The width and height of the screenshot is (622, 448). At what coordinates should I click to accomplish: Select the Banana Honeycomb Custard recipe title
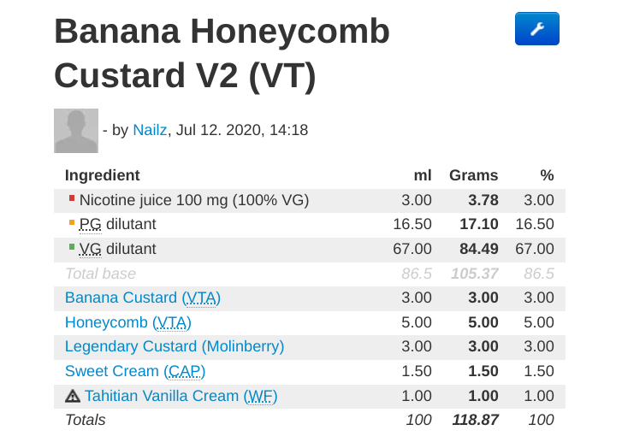[x=222, y=53]
